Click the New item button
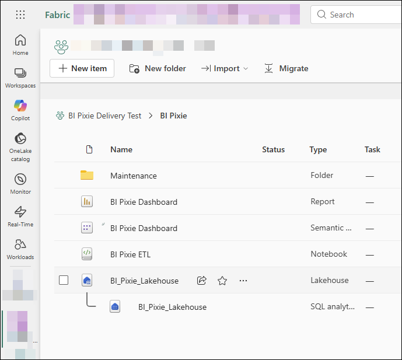402x360 pixels. click(x=82, y=68)
